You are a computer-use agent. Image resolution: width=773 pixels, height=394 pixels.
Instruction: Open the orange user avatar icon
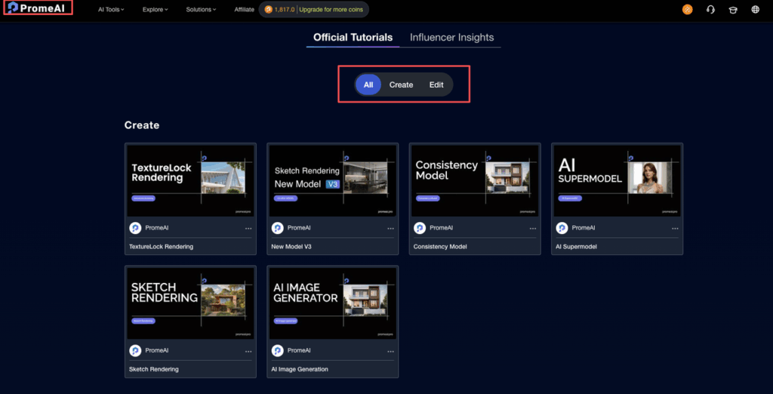coord(687,9)
